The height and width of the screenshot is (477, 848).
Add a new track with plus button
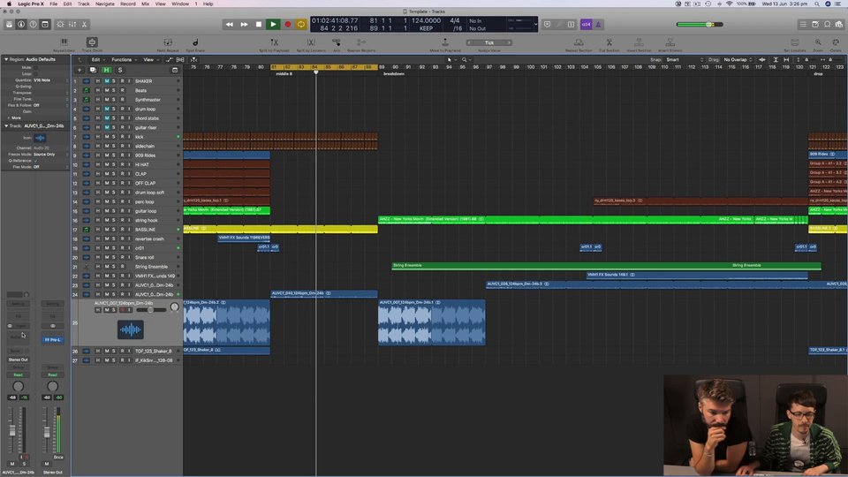point(79,70)
